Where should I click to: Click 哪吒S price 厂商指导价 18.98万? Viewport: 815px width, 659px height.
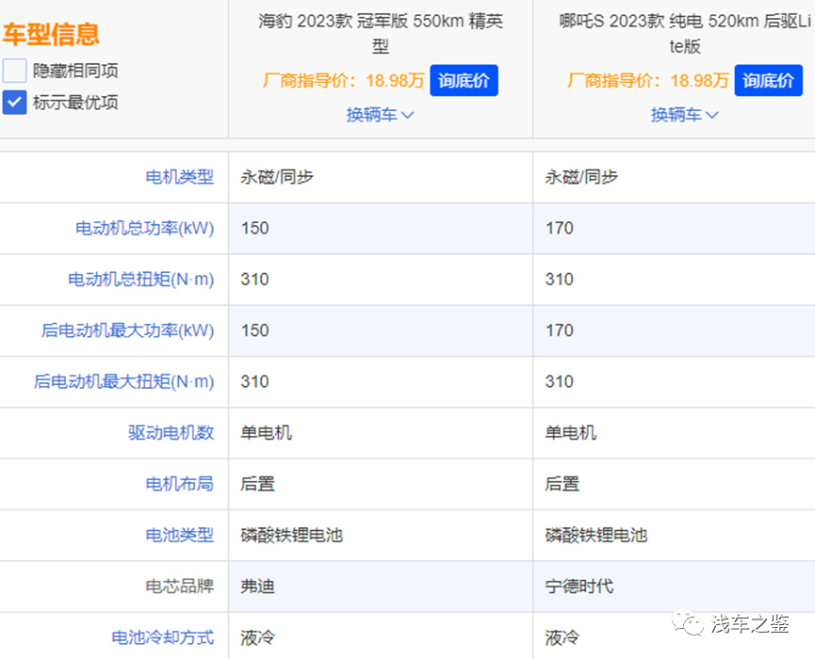point(648,81)
